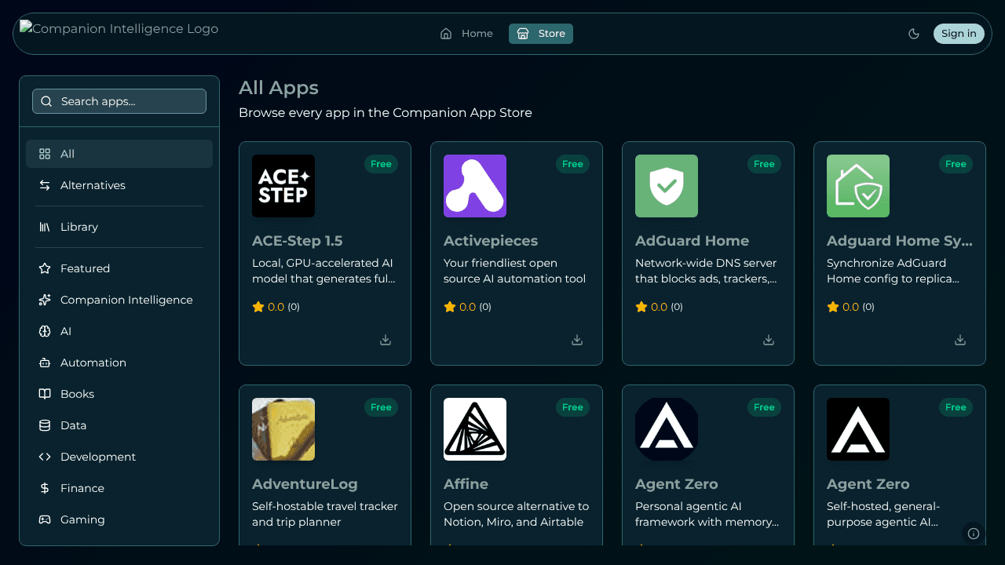Click the Adguard Home Sync star rating
The height and width of the screenshot is (565, 1005).
(851, 307)
